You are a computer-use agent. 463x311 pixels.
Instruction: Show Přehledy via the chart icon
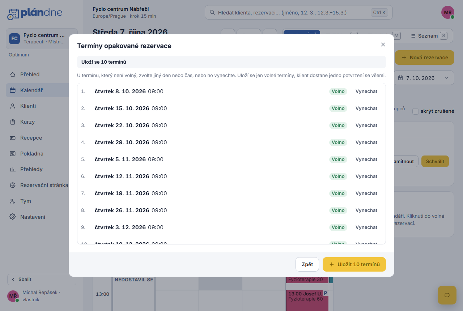point(13,169)
